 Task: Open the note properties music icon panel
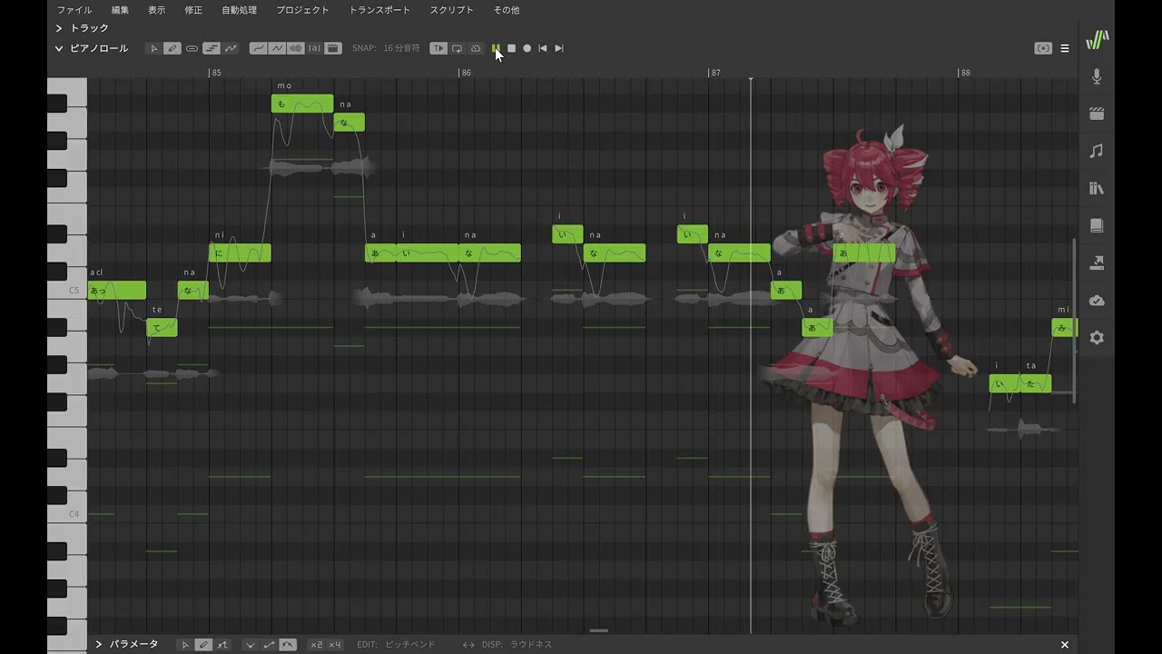[x=1097, y=151]
